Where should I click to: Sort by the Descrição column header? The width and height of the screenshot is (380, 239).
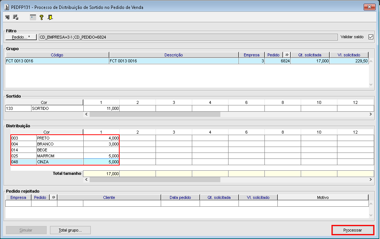(x=174, y=55)
